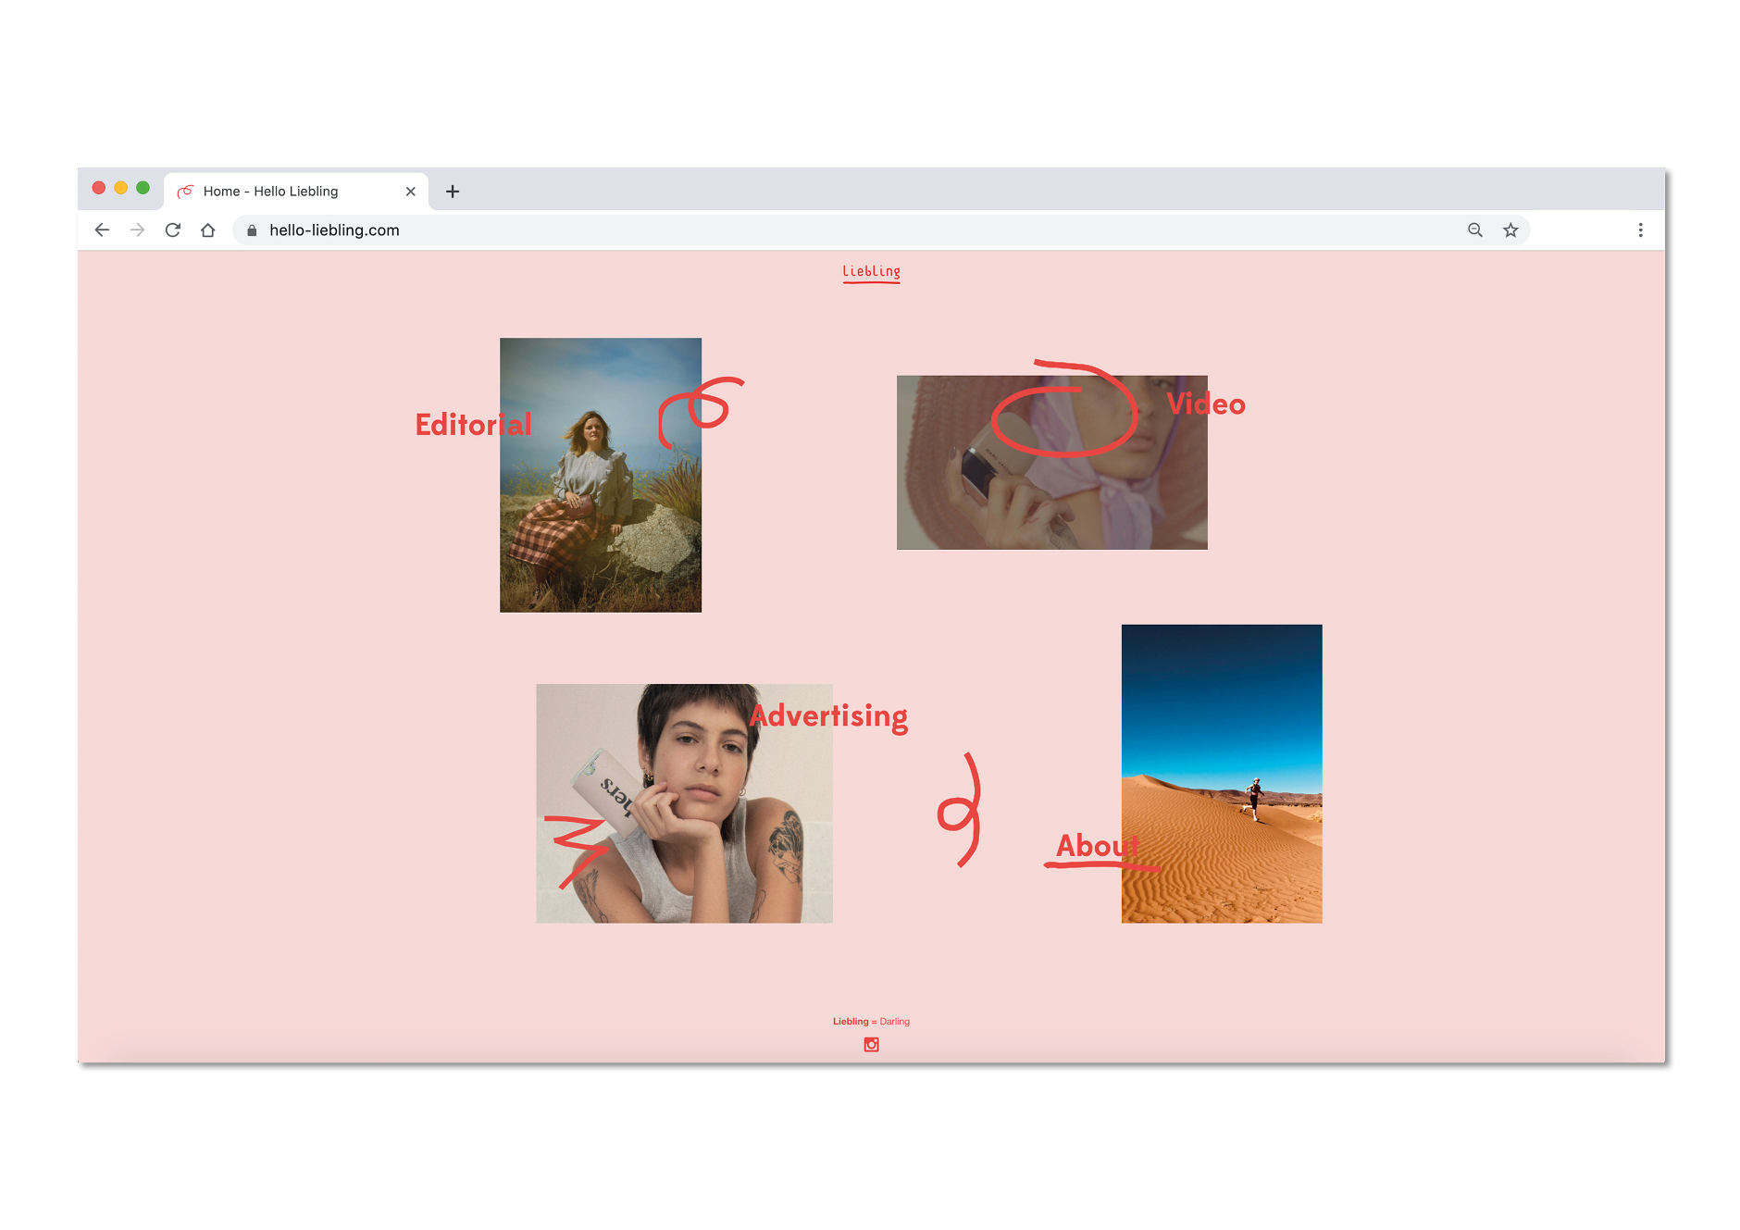Open the Instagram icon in footer
This screenshot has height=1230, width=1740.
[x=871, y=1045]
